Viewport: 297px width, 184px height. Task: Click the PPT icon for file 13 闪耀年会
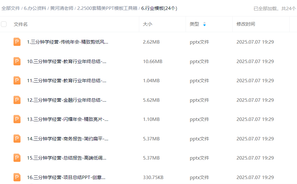click(x=17, y=119)
